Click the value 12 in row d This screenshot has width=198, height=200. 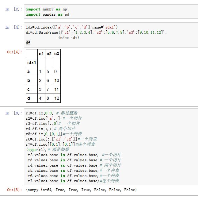[x=56, y=98]
